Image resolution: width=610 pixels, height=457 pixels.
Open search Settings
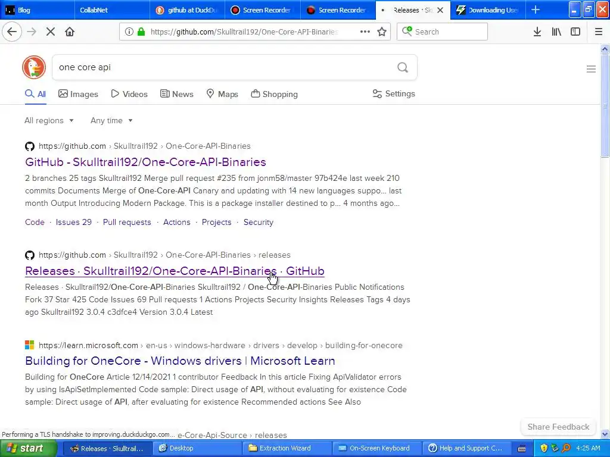tap(394, 93)
